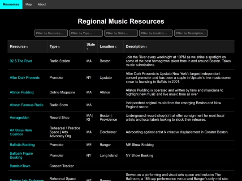This screenshot has height=181, width=242.
Task: Focus the Filter by State field
Action: coord(121,33)
